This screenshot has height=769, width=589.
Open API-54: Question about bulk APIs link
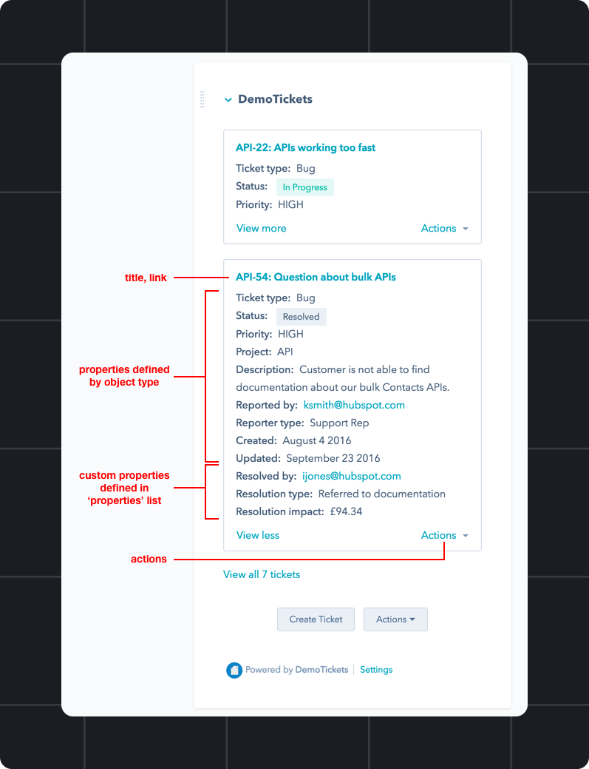click(x=316, y=277)
